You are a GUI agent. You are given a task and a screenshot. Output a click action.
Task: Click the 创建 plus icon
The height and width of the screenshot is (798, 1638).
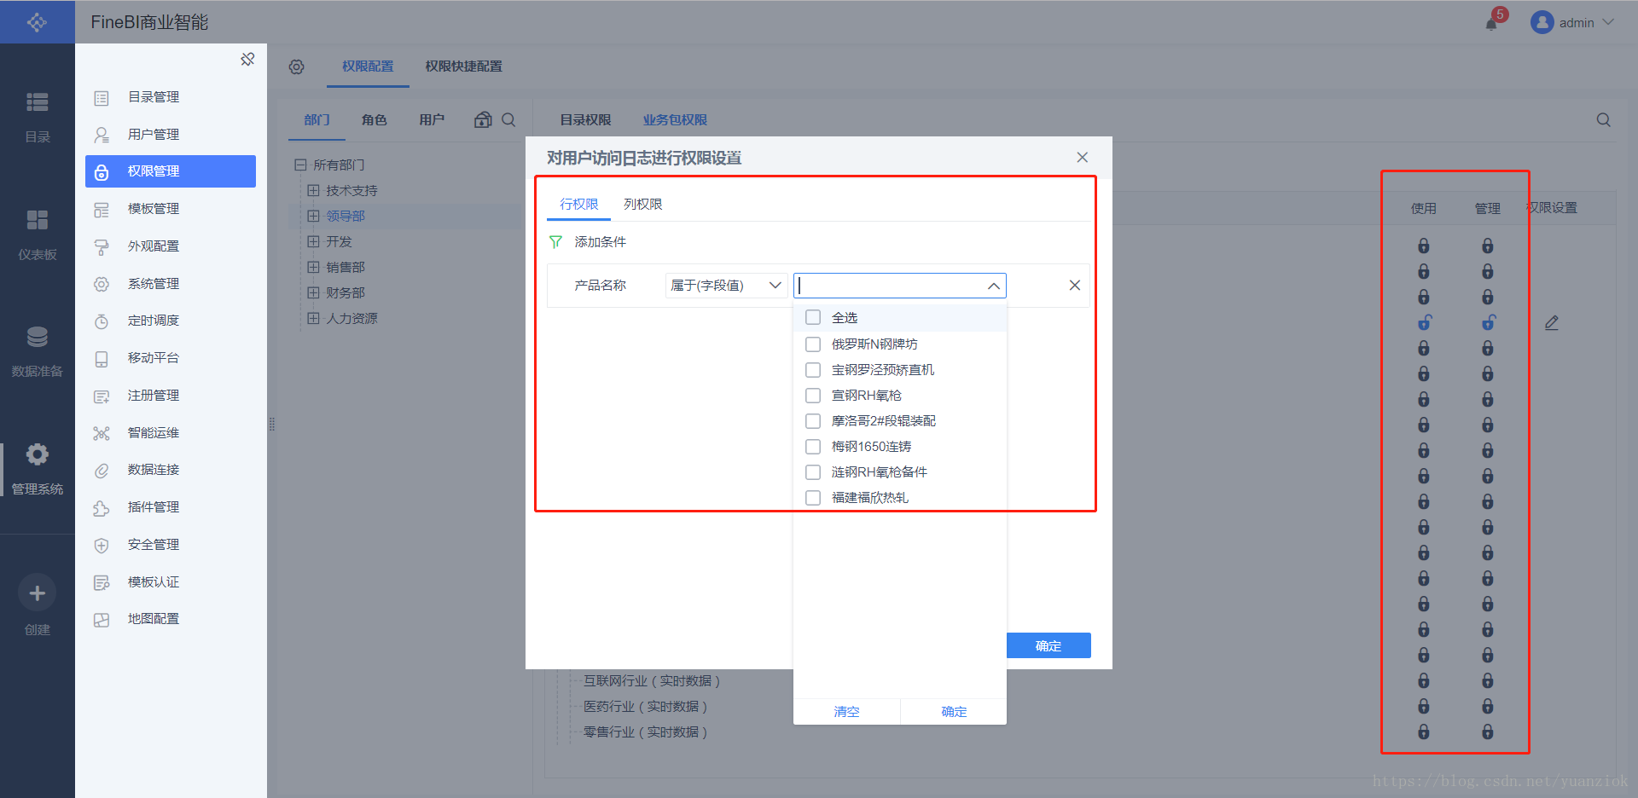coord(37,593)
